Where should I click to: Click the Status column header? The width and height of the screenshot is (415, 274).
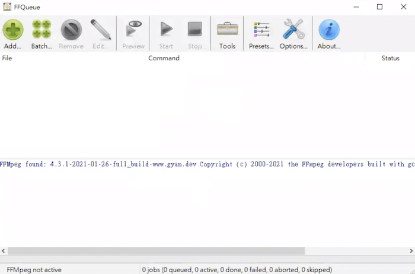[x=390, y=58]
